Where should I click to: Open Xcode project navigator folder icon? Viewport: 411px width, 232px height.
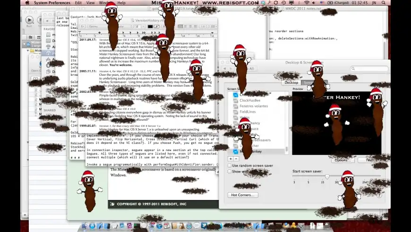tap(30, 37)
